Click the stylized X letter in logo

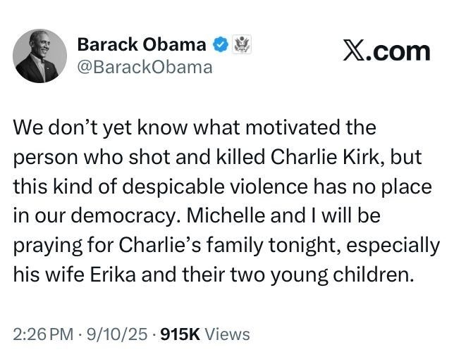click(353, 51)
